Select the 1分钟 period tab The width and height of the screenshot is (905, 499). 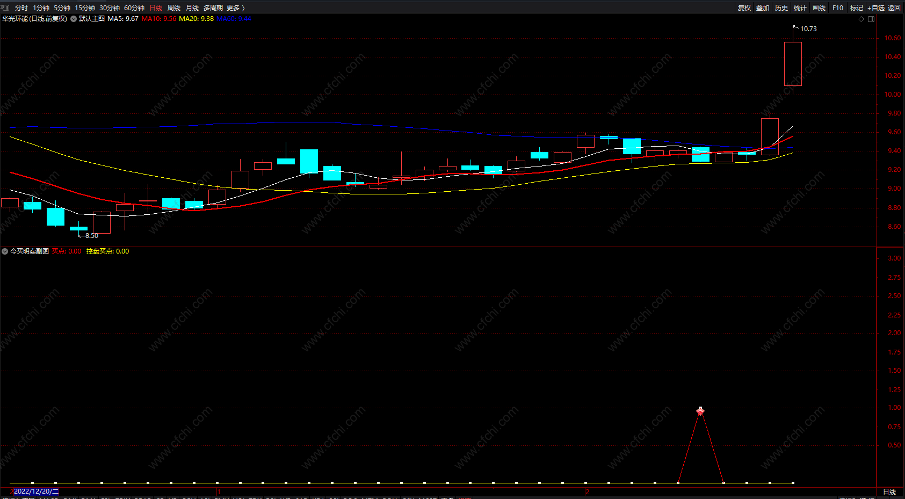tap(41, 8)
